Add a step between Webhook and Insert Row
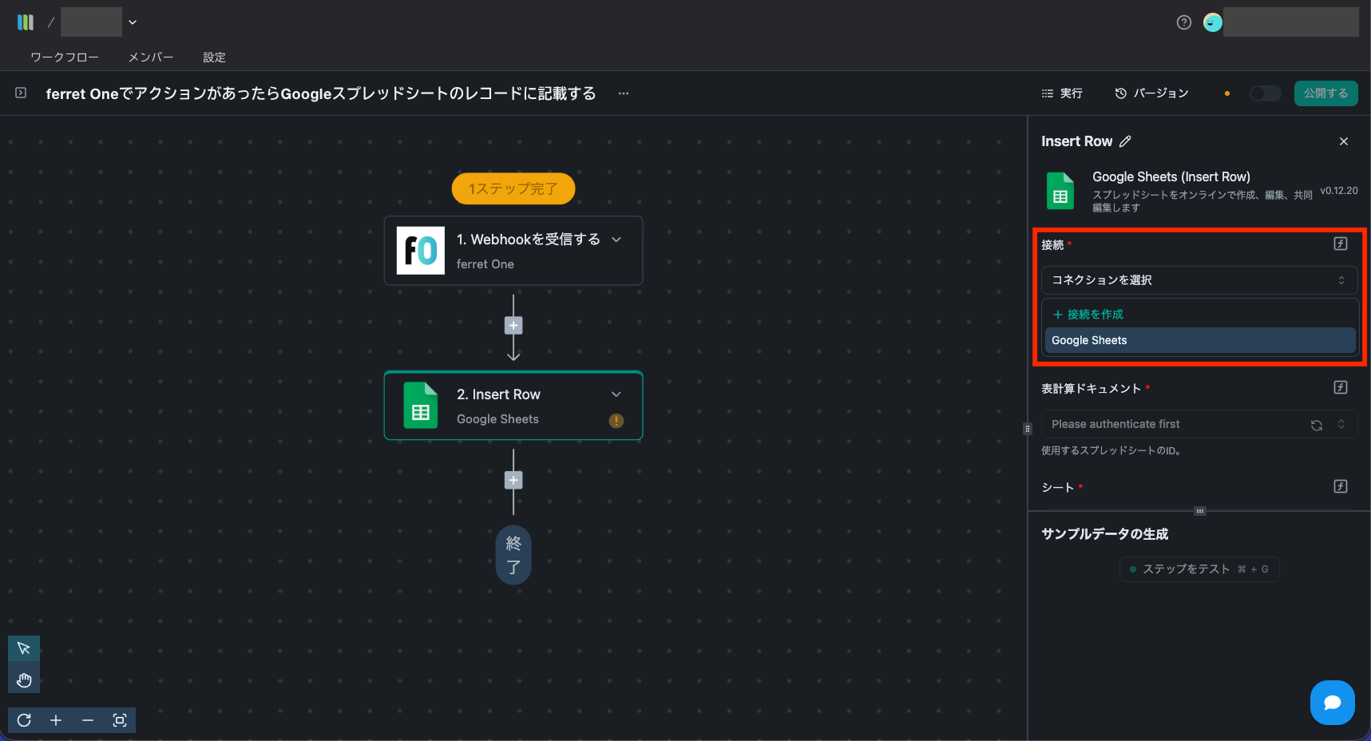1371x741 pixels. click(513, 326)
